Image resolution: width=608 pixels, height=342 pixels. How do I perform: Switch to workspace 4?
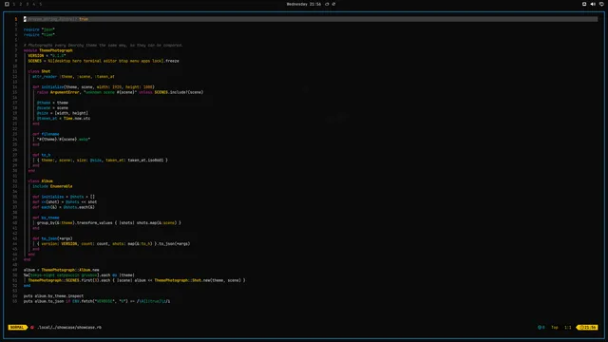34,4
